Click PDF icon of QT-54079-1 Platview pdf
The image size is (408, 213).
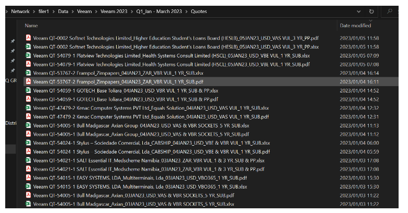click(28, 64)
